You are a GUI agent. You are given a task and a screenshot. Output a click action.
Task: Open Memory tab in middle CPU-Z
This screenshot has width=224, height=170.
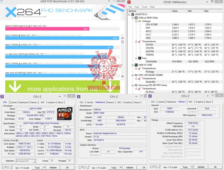pyautogui.click(x=110, y=102)
